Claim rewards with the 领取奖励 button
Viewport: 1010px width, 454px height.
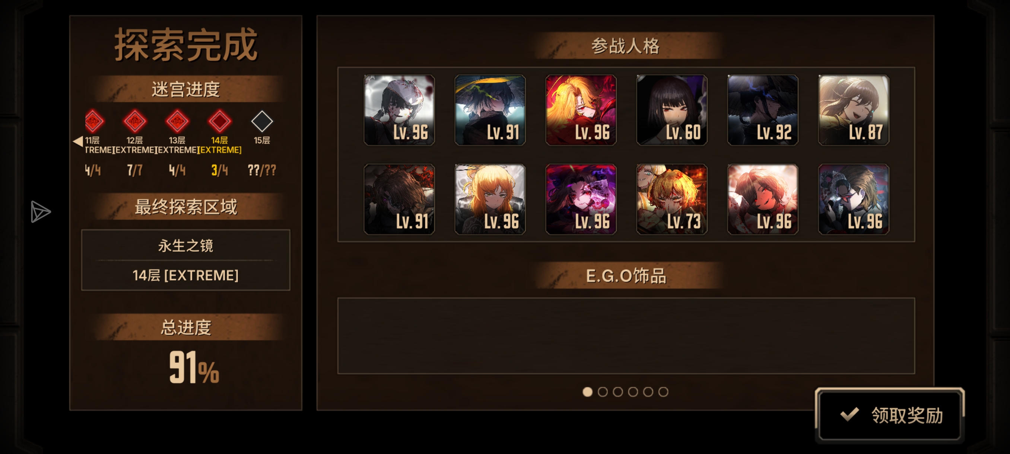click(889, 415)
